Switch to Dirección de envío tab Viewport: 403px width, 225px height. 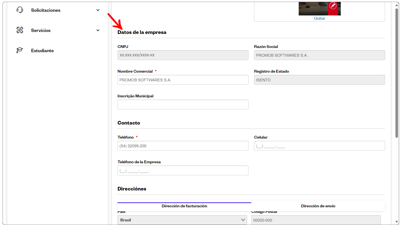click(x=318, y=206)
